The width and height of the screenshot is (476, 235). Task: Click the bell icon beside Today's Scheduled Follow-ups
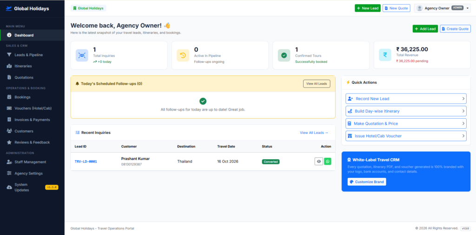point(78,84)
